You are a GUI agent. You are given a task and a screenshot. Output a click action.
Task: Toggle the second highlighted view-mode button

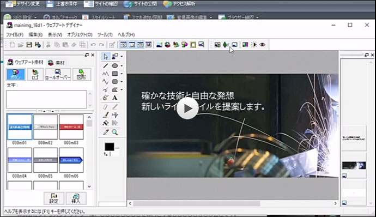[132, 45]
